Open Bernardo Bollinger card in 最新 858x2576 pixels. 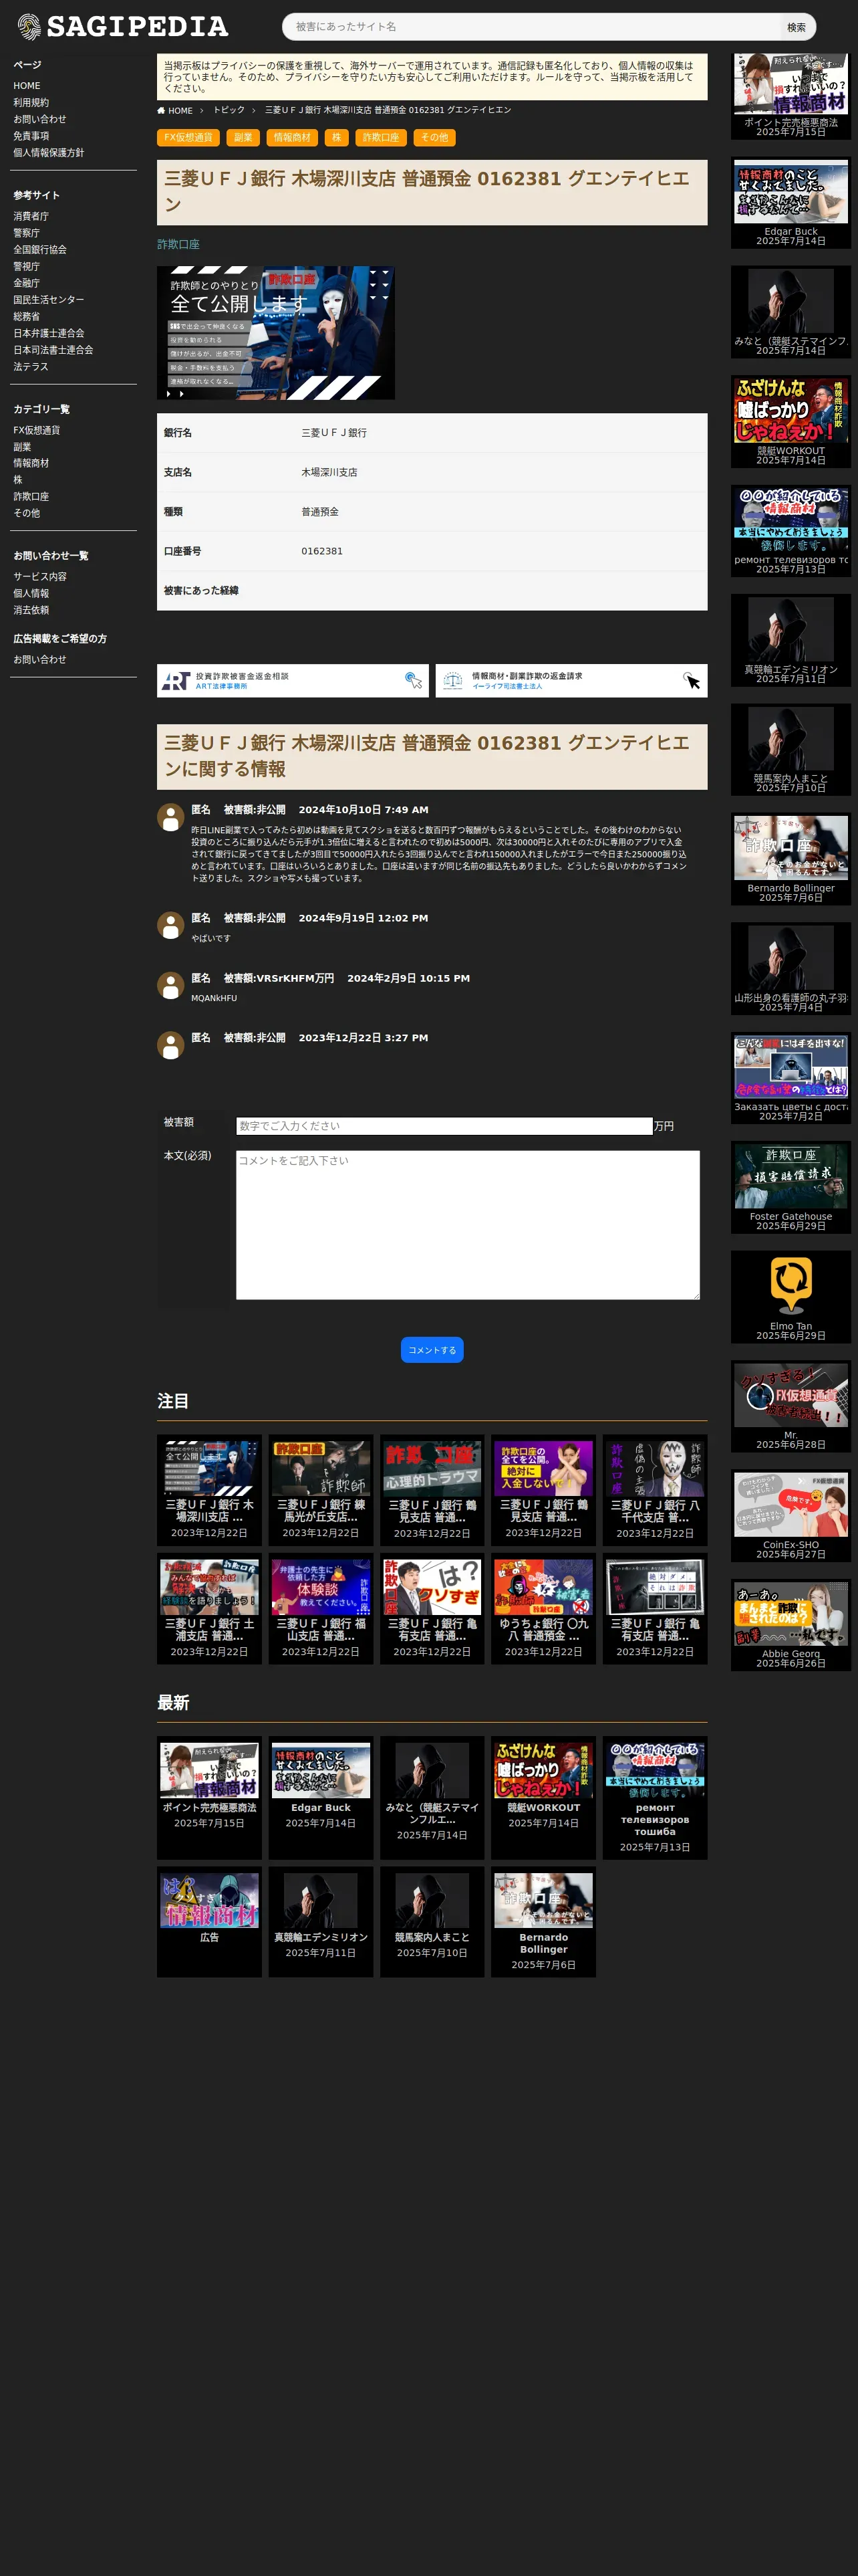(x=543, y=1922)
